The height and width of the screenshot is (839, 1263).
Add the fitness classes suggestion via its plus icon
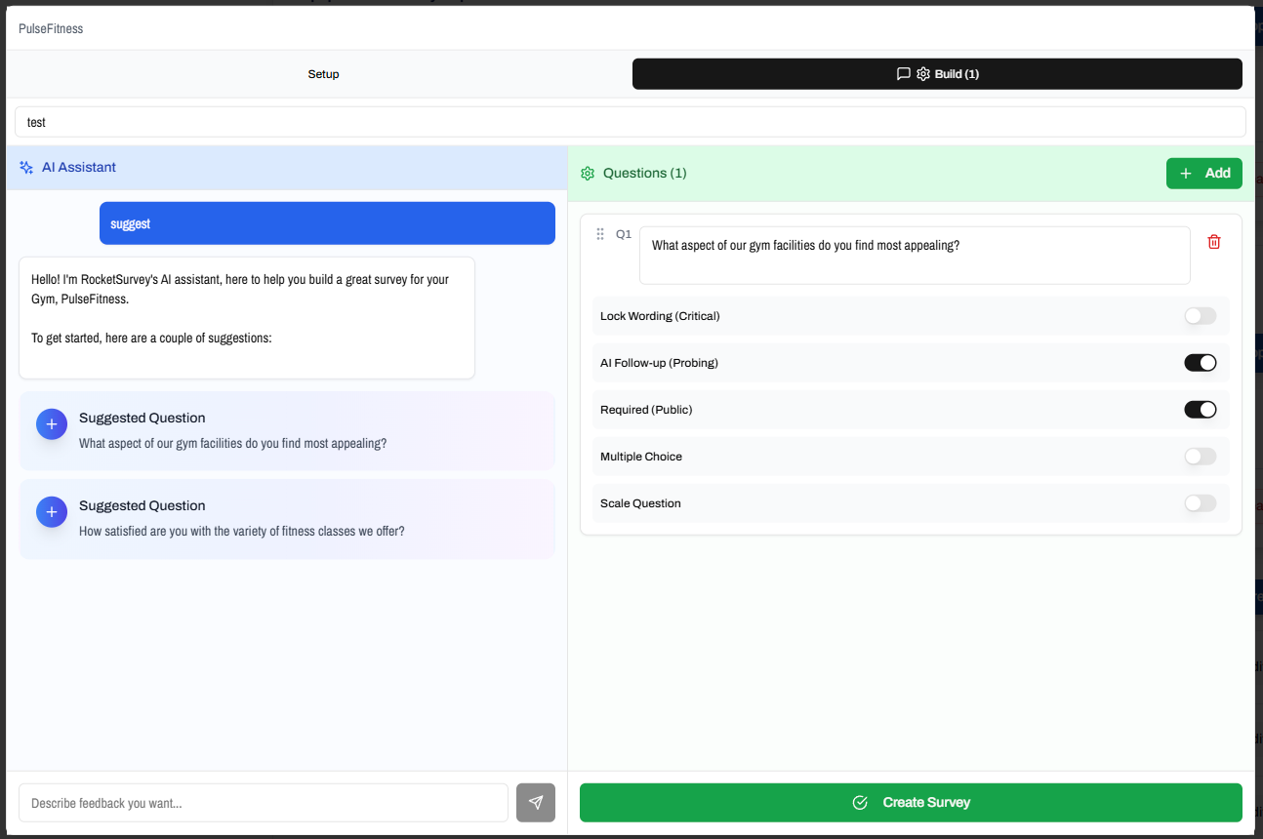click(51, 511)
